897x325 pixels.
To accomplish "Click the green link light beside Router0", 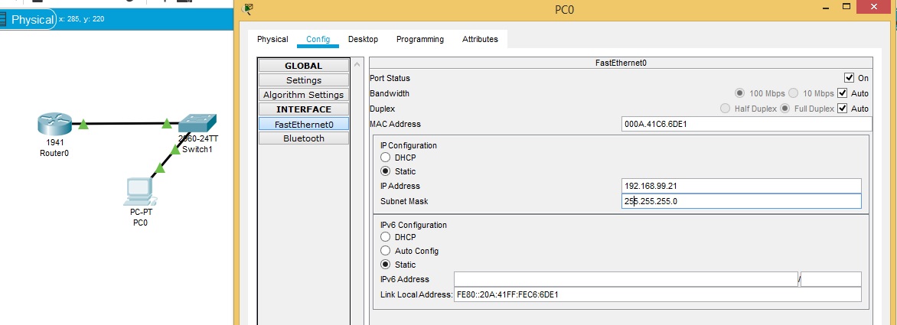I will pos(83,124).
